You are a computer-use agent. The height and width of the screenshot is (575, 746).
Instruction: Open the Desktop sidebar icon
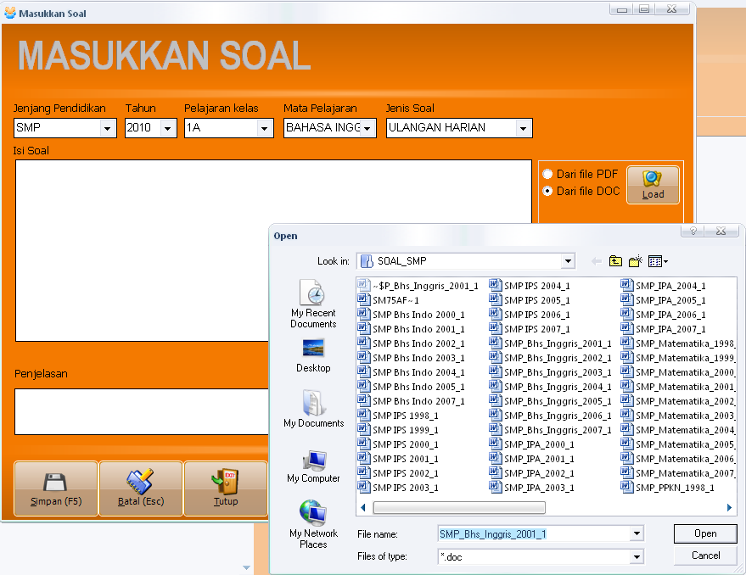tap(312, 349)
